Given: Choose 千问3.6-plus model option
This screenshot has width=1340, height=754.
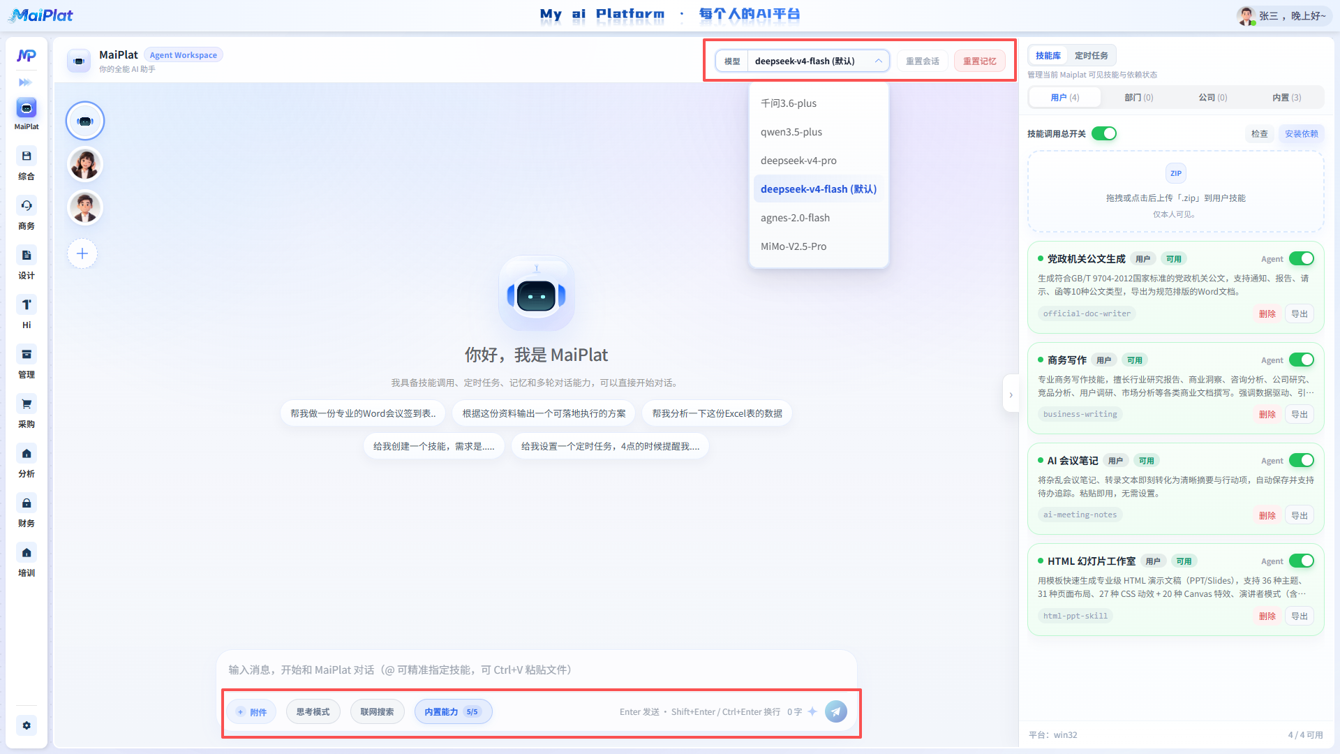Looking at the screenshot, I should tap(819, 103).
